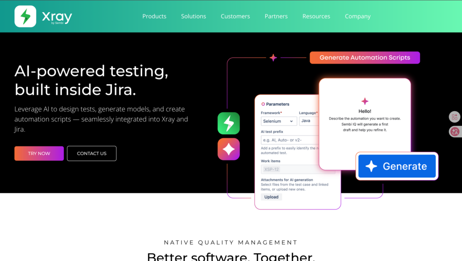The image size is (462, 261).
Task: Click the Parameters gear icon
Action: click(263, 104)
